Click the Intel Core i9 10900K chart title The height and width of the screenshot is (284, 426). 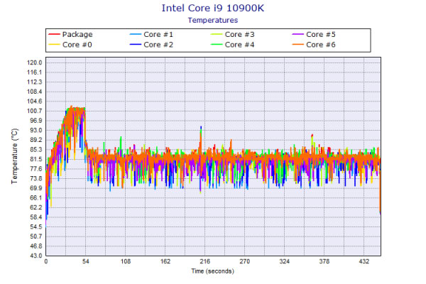coord(213,8)
